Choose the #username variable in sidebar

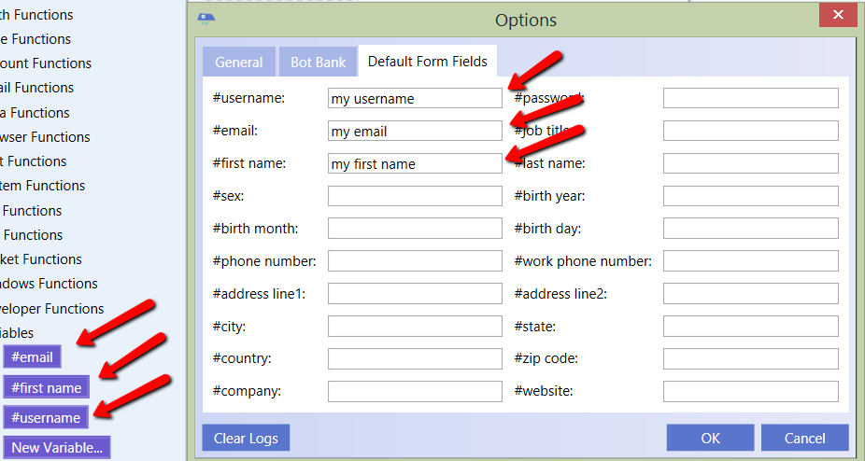47,417
